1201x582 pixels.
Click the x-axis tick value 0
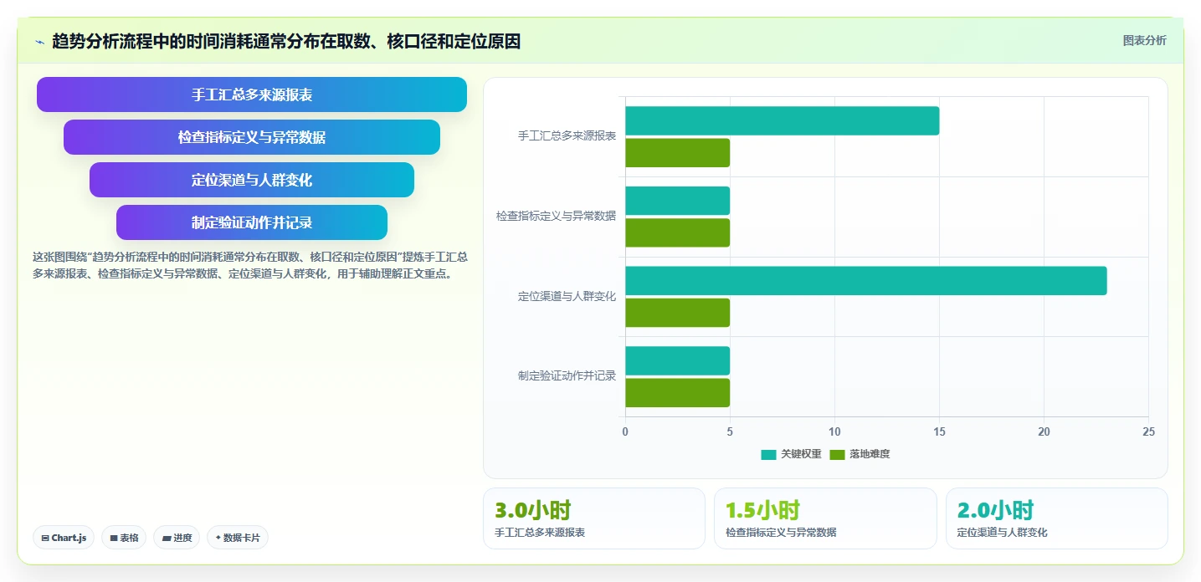click(x=625, y=431)
